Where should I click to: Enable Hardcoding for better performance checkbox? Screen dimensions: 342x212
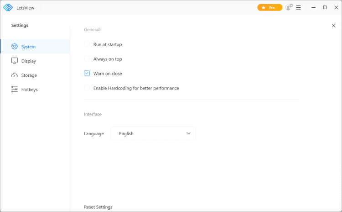[87, 88]
